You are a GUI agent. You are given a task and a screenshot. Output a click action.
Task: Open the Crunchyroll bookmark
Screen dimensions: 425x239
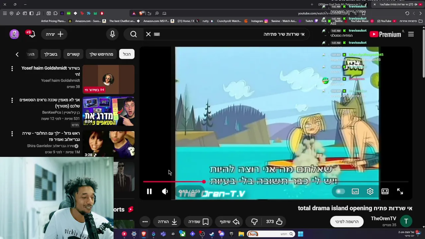(232, 21)
